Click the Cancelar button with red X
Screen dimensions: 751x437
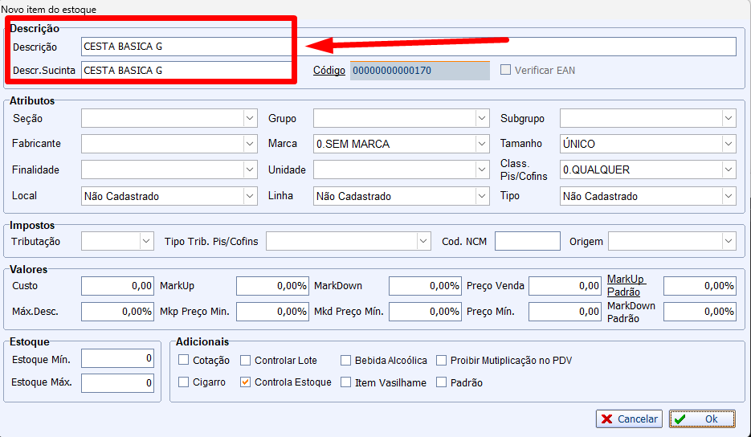pos(629,419)
